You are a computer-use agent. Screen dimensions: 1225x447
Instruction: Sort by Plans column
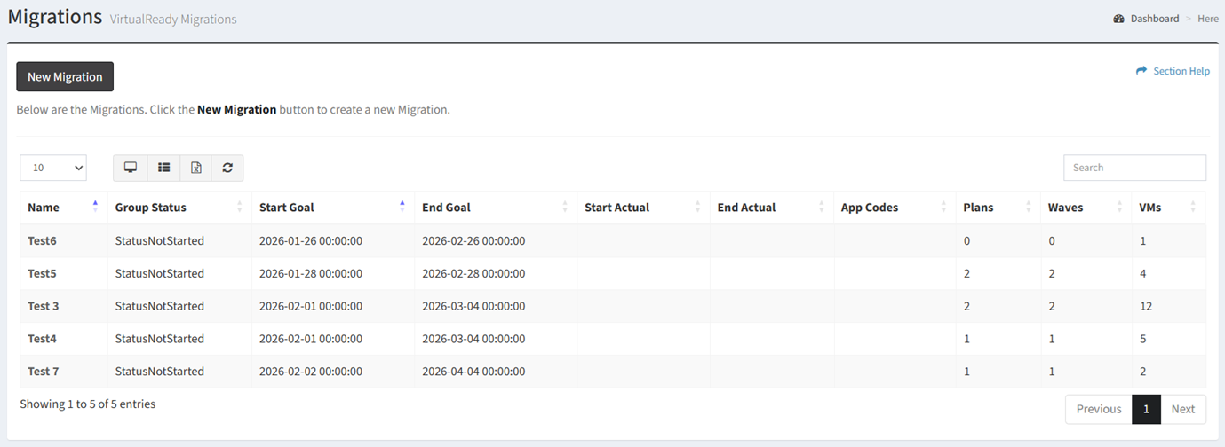(998, 208)
